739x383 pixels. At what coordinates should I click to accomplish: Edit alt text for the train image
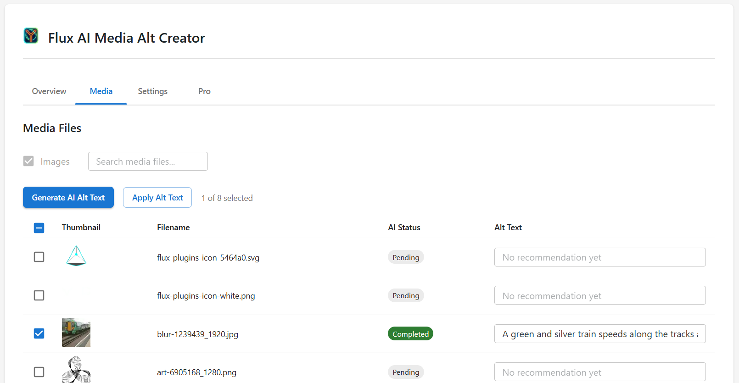pos(599,334)
